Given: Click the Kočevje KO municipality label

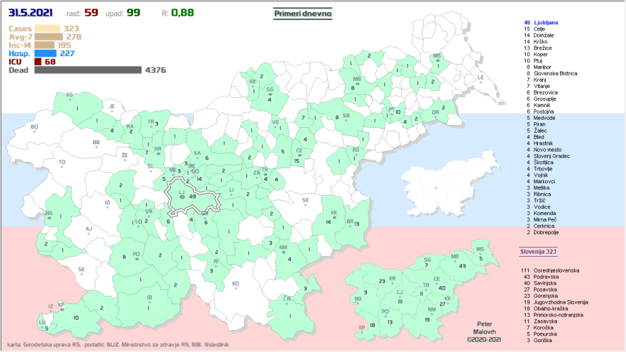Looking at the screenshot, I should click(x=235, y=283).
